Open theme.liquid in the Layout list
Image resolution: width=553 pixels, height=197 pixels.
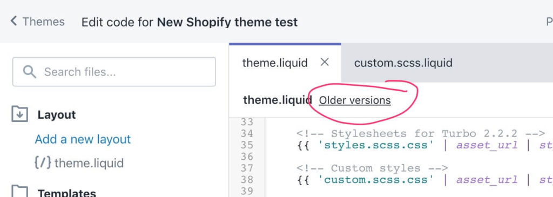[89, 163]
